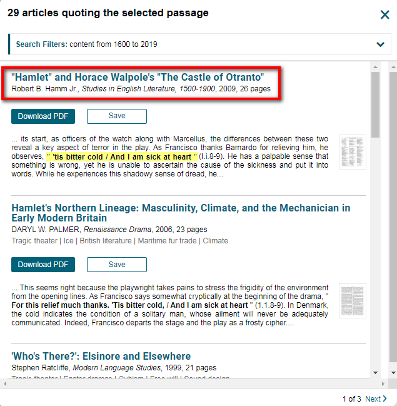Viewport: 397px width, 406px height.
Task: Click the inner vertical scrollbar thumb
Action: pyautogui.click(x=375, y=104)
